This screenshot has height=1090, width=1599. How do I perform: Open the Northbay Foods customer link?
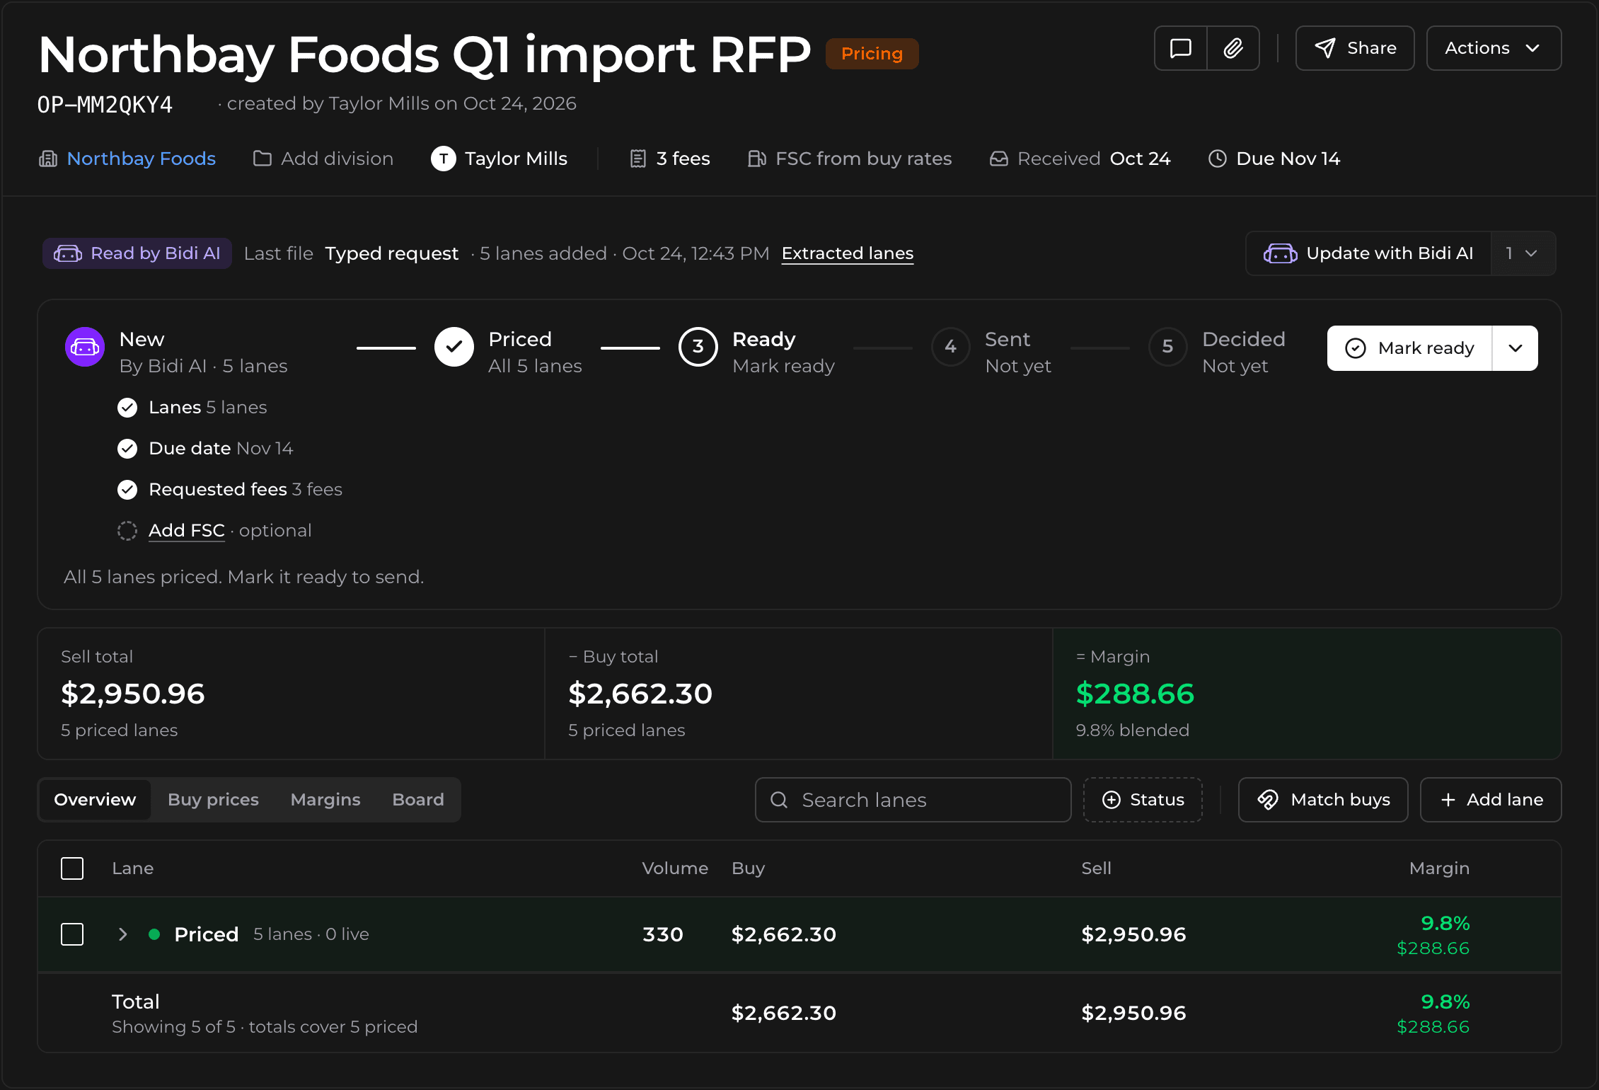pos(127,159)
